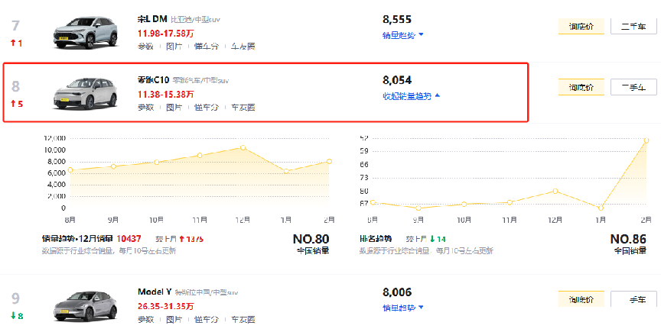Click Model Y price 26.35-31.35万

[166, 306]
